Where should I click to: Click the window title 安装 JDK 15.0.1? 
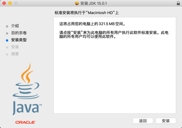[94, 3]
